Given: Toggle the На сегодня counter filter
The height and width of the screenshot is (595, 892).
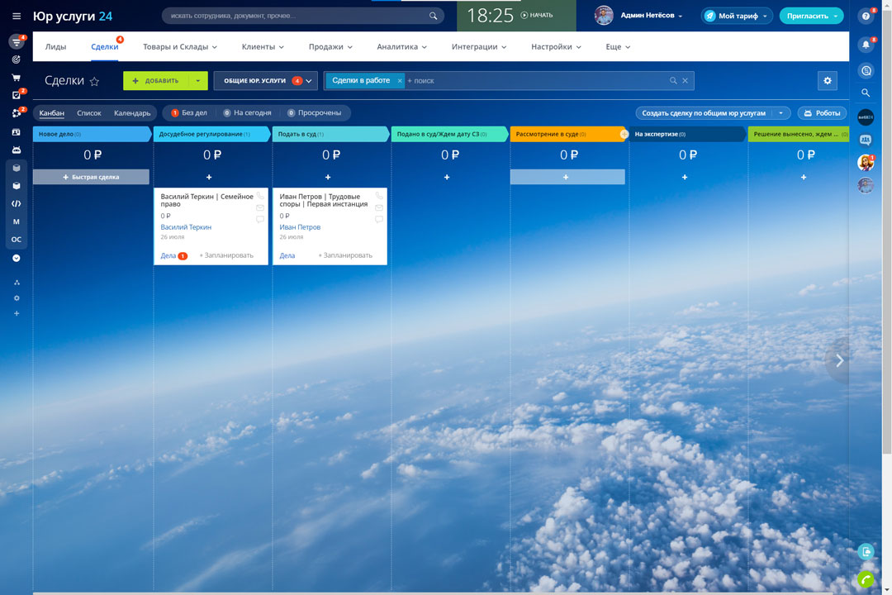Looking at the screenshot, I should click(x=247, y=112).
